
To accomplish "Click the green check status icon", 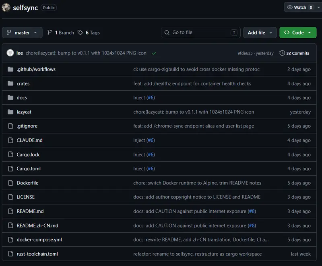I will [x=154, y=53].
